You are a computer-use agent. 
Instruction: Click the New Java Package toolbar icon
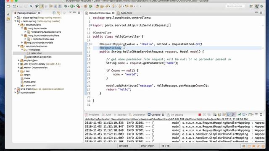(x=85, y=6)
